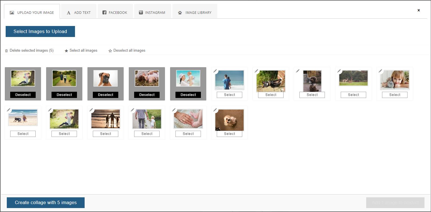Click the family silhouette sunset thumbnail
Viewport: 431px width, 212px height.
(x=105, y=119)
